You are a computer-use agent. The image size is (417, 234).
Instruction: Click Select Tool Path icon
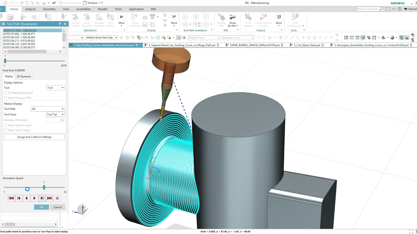(135, 17)
